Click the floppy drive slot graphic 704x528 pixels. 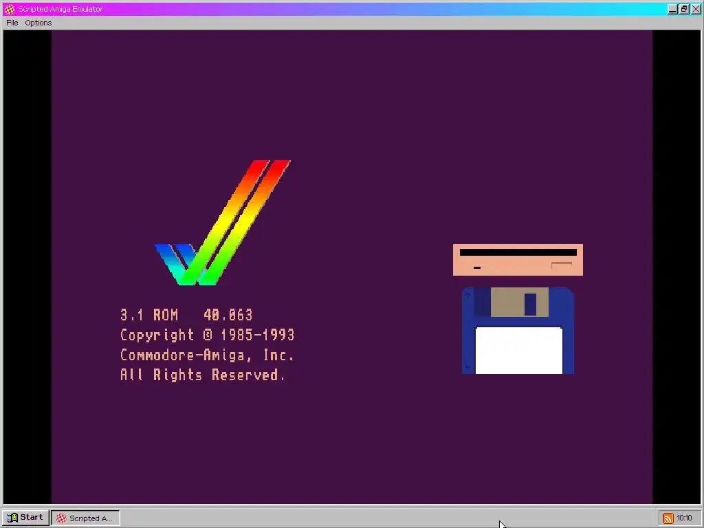point(518,260)
